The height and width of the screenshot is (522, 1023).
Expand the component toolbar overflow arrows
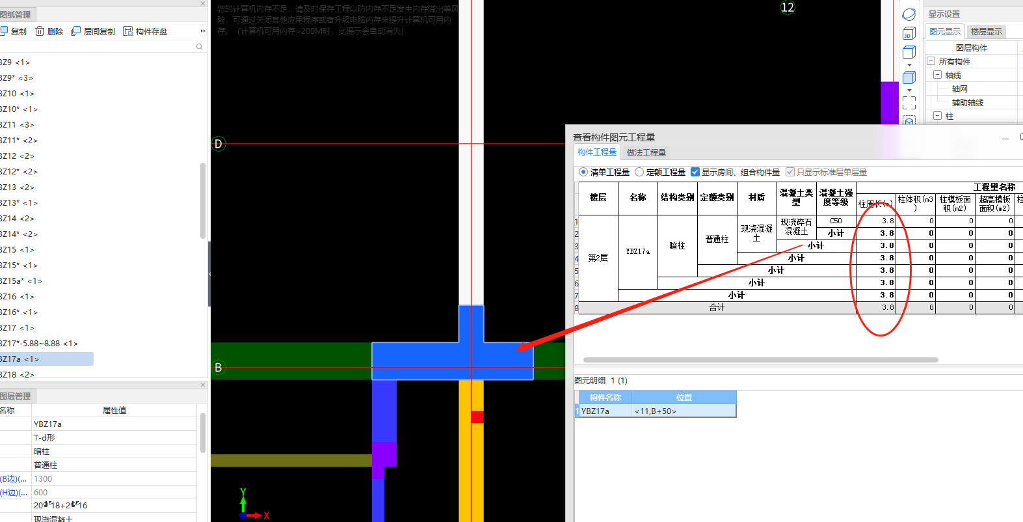(x=202, y=31)
